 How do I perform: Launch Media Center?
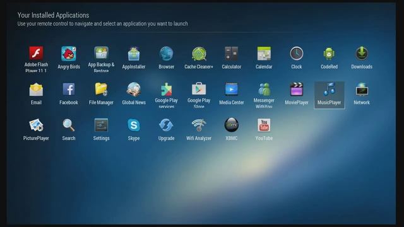click(232, 94)
